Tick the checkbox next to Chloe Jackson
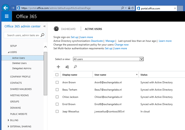Image resolution: width=185 pixels, height=130 pixels. (x=57, y=97)
